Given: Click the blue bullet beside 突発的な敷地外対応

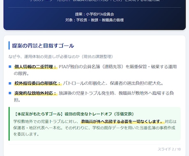Looking at the screenshot, I should tap(10, 93).
